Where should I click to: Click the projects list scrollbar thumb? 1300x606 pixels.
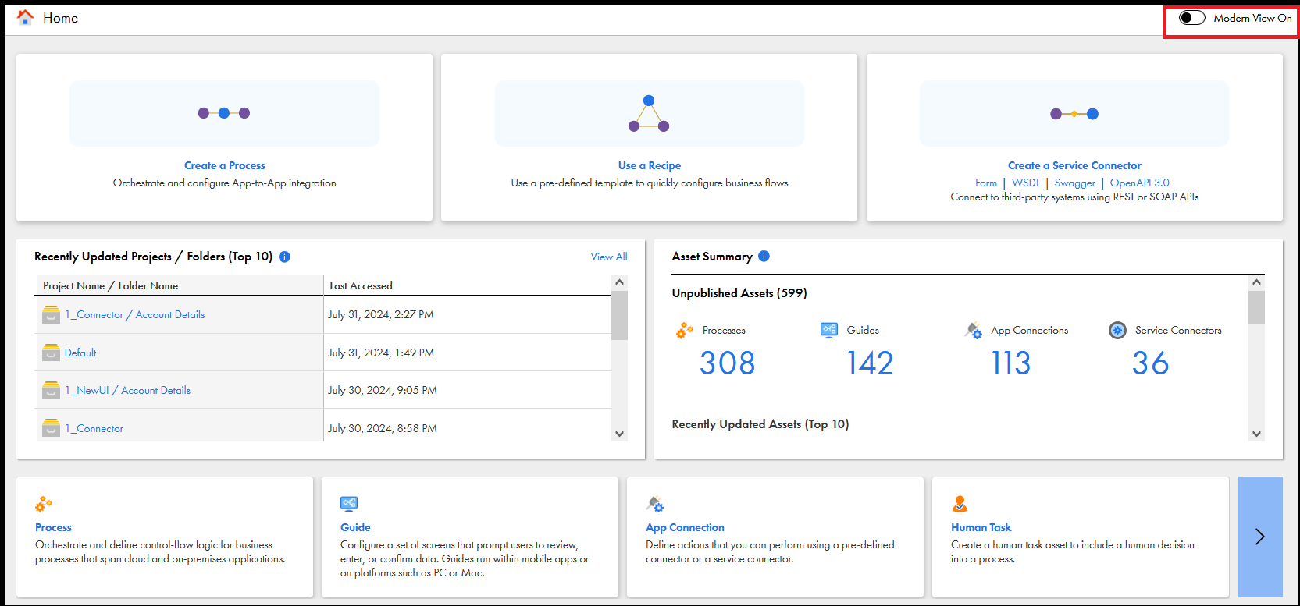point(620,315)
